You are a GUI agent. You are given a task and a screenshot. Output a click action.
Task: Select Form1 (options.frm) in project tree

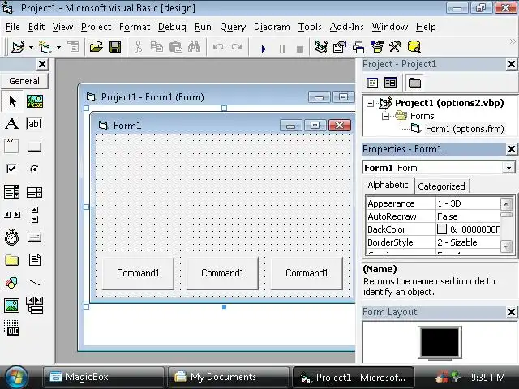(x=465, y=129)
